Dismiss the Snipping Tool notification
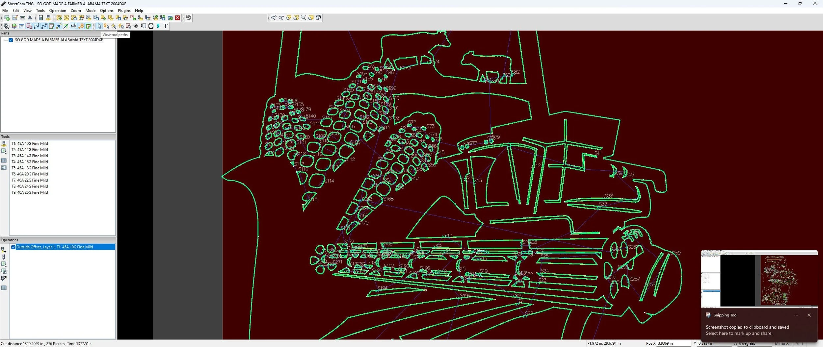The height and width of the screenshot is (347, 823). coord(809,315)
